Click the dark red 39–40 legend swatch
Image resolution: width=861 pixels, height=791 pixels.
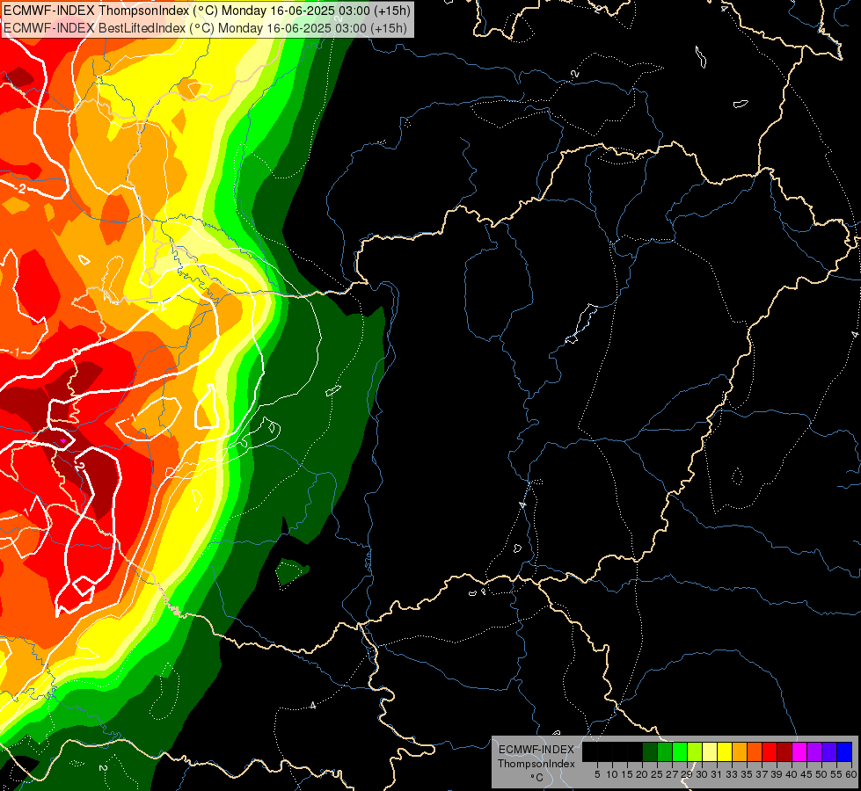coord(784,751)
